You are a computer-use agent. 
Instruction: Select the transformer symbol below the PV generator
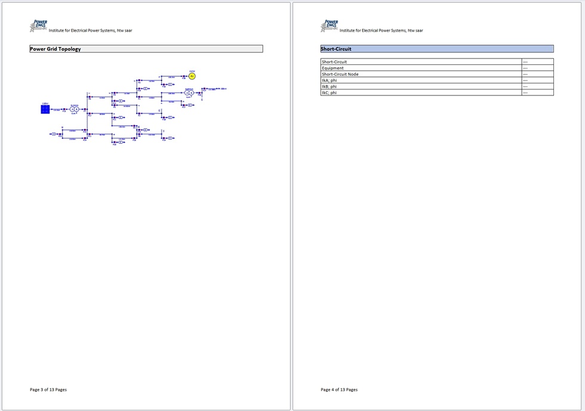click(x=189, y=93)
